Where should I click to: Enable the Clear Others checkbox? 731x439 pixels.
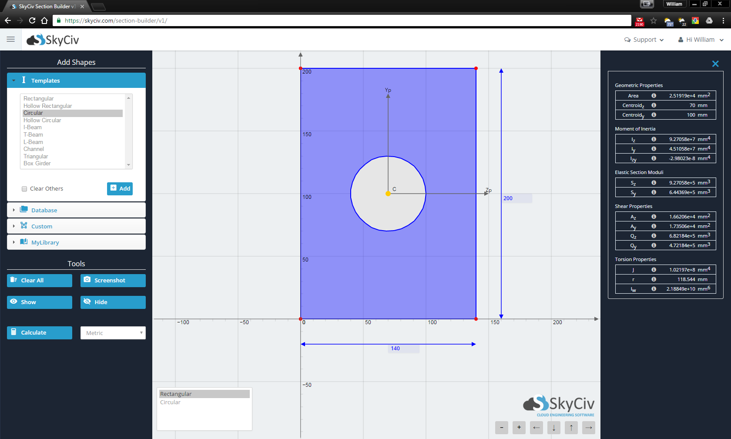pyautogui.click(x=24, y=189)
